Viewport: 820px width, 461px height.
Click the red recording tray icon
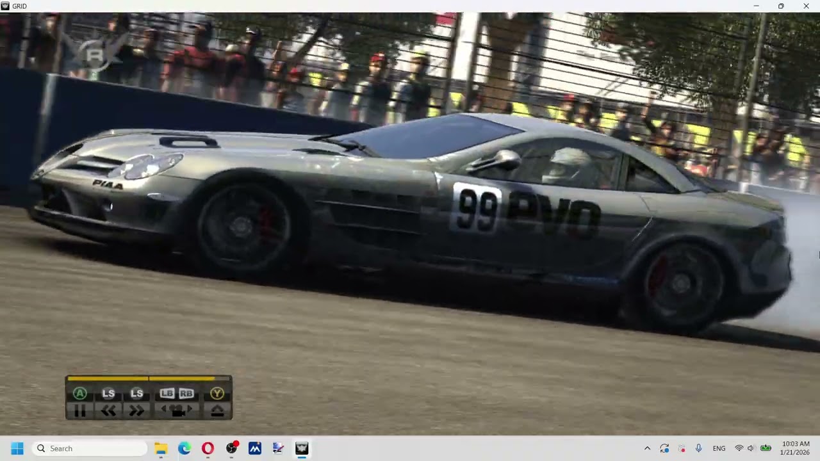point(682,449)
